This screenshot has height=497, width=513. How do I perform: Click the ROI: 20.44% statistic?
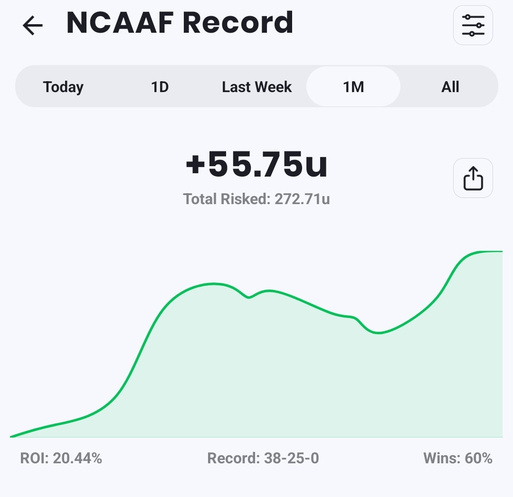tap(61, 458)
